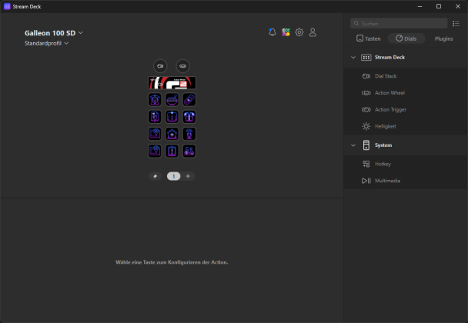
Task: Select the left dial above the display strip
Action: 159,66
